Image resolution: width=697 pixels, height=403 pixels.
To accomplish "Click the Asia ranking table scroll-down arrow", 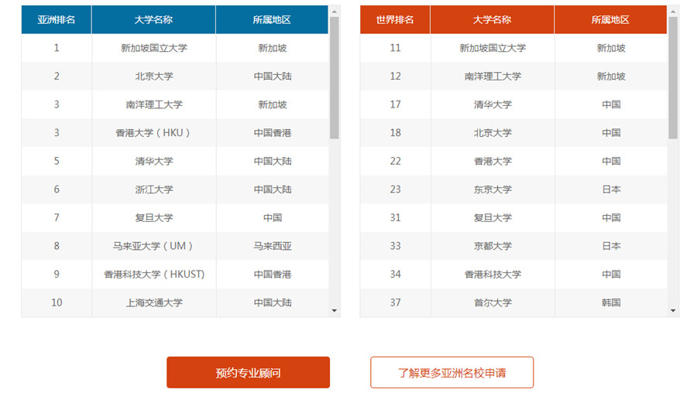I will [x=335, y=311].
